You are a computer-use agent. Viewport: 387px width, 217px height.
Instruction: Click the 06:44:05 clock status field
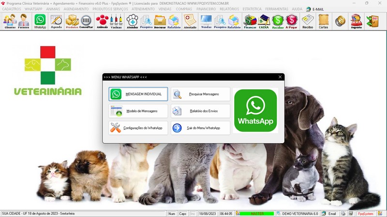point(226,214)
